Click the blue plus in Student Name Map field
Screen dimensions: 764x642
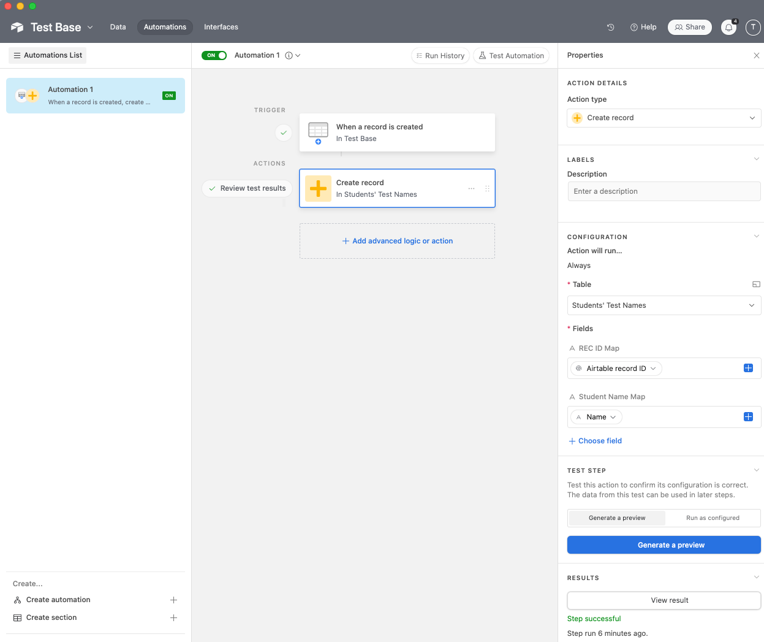[748, 416]
